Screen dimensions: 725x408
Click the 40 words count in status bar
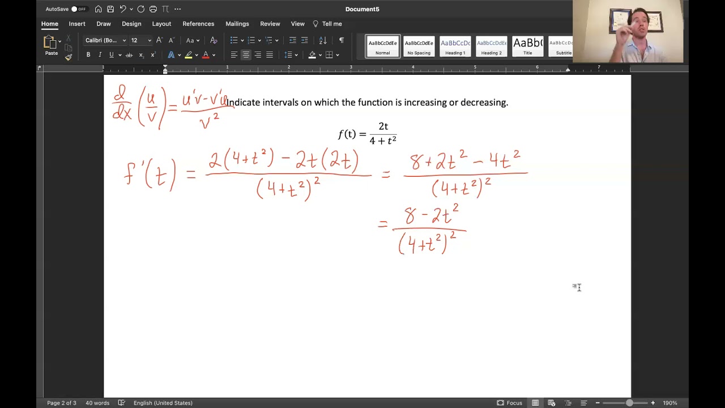[x=97, y=403]
